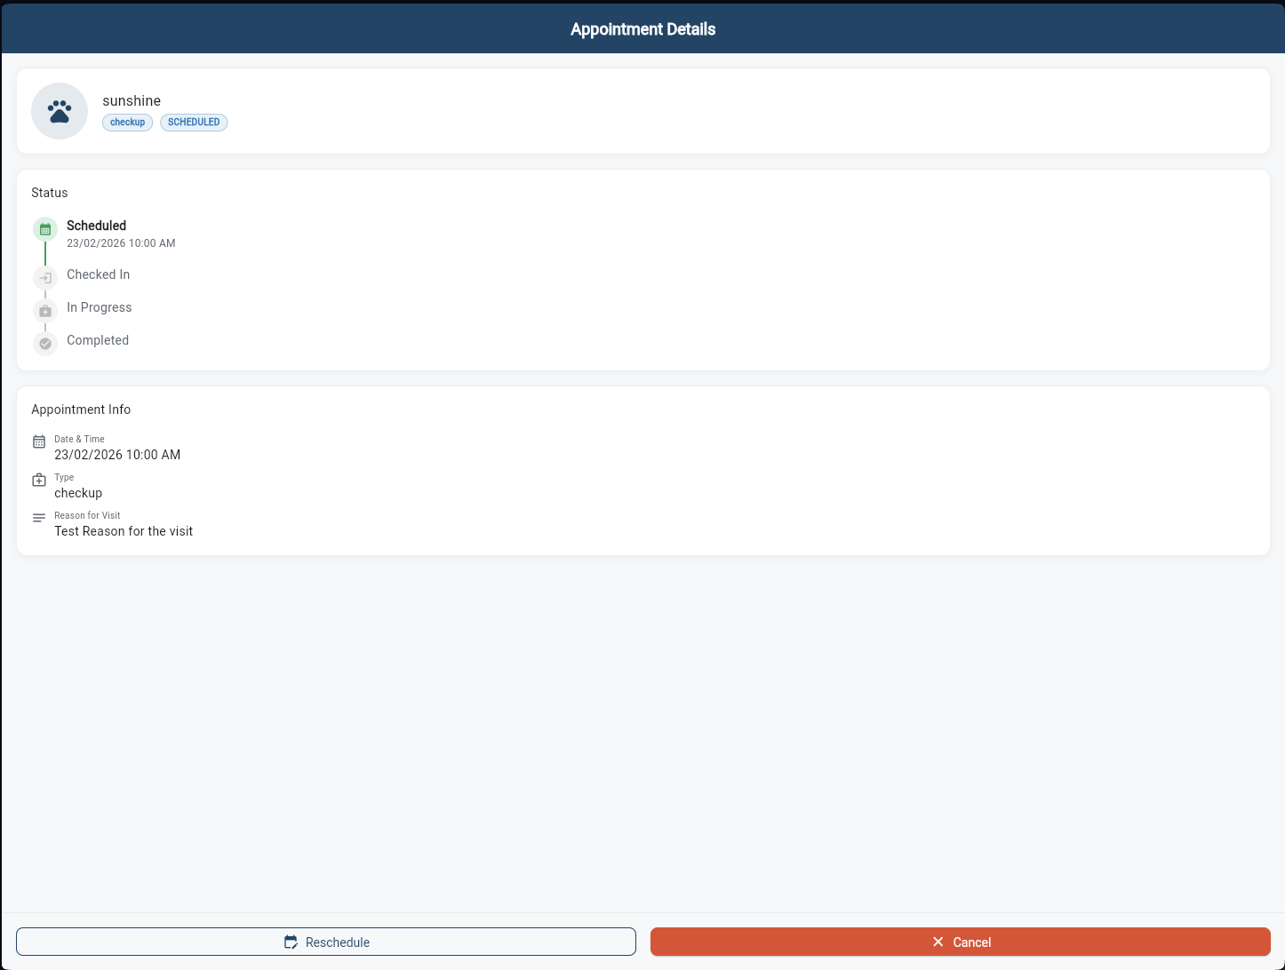The width and height of the screenshot is (1285, 970).
Task: Click the Date & Time calendar icon
Action: 39,441
